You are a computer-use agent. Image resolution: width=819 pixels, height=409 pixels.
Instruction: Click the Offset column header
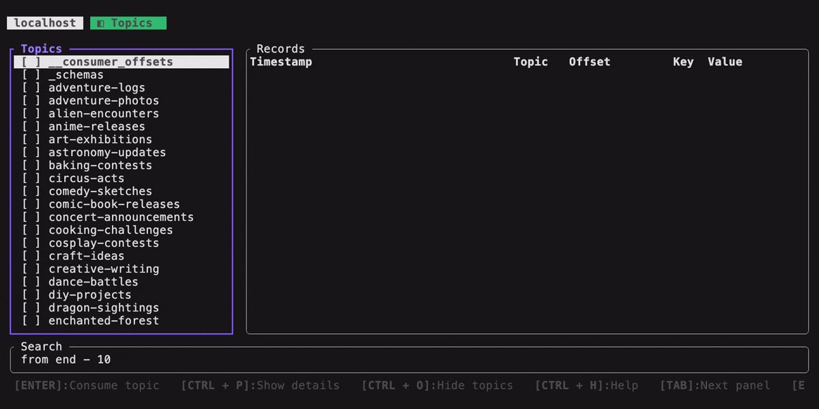[590, 62]
